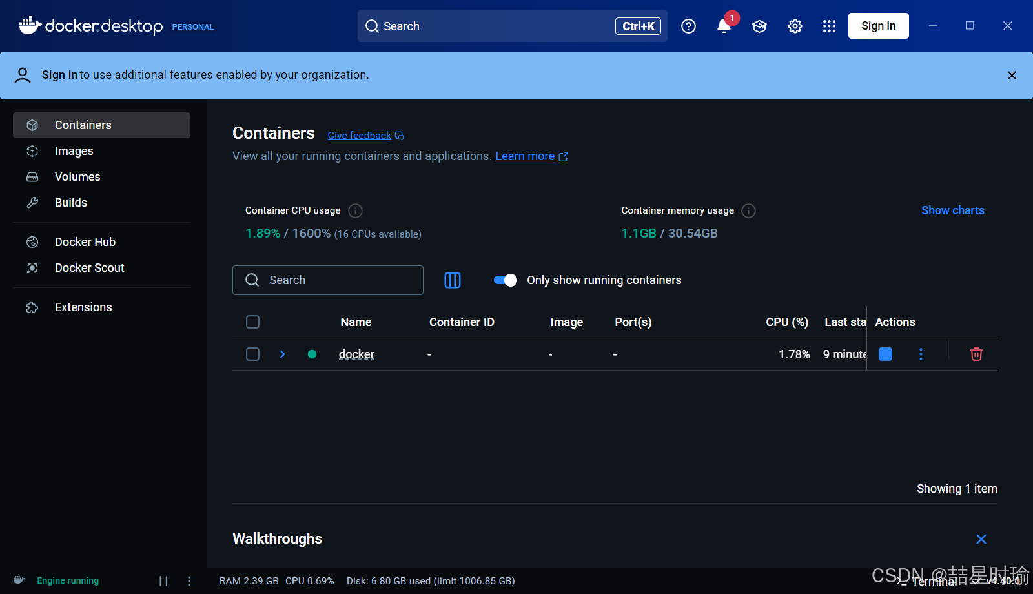Sort by the Container ID column header

pos(462,322)
